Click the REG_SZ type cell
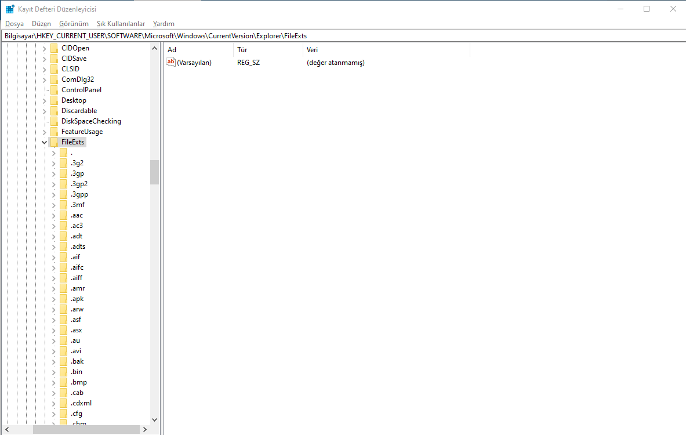The width and height of the screenshot is (686, 435). 249,63
